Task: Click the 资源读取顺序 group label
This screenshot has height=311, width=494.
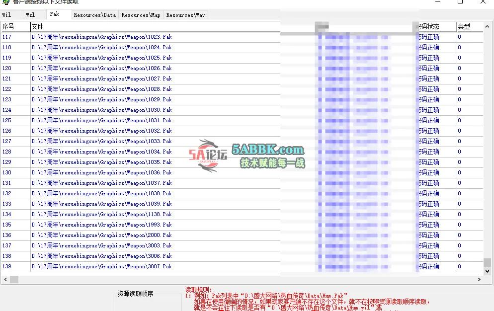Action: (x=135, y=294)
